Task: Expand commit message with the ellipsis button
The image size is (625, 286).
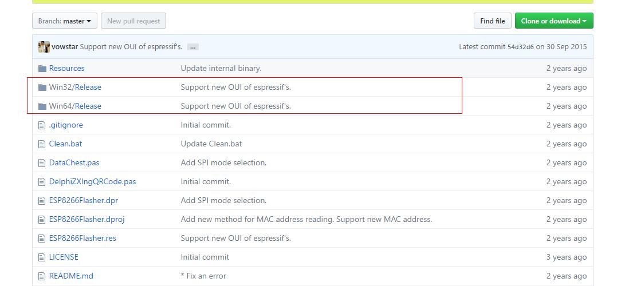Action: (x=193, y=47)
